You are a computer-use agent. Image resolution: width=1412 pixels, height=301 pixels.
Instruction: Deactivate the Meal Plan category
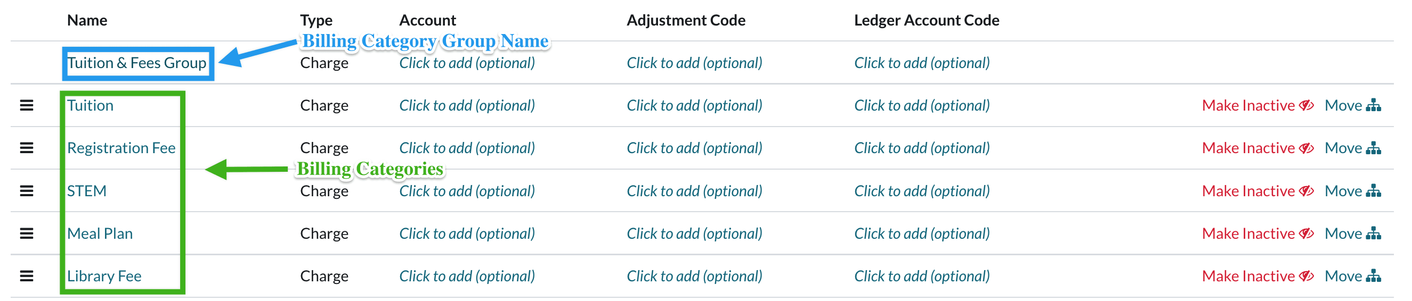1257,233
